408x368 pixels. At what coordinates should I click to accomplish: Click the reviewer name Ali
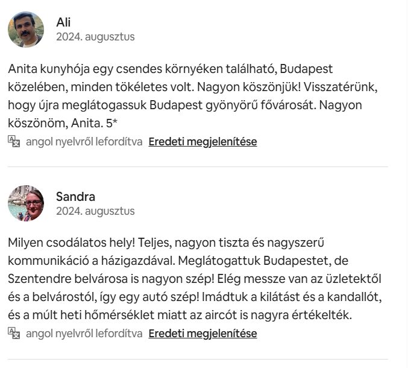(x=63, y=22)
